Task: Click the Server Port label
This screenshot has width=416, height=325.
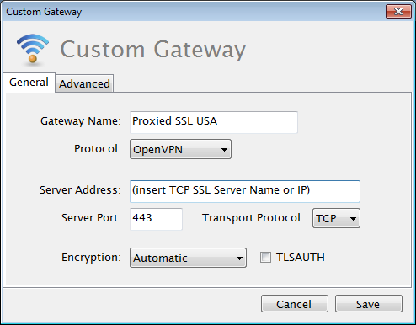Action: coord(91,218)
